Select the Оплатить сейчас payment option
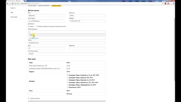 29,98
